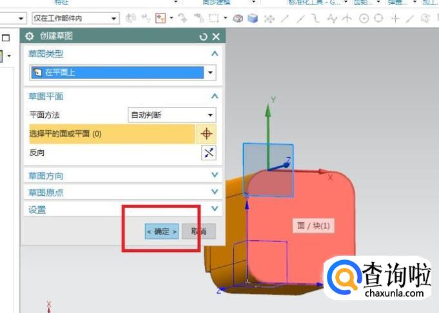Screen dimensions: 439x313
Task: Click the 平面方法 label
Action: (x=44, y=115)
